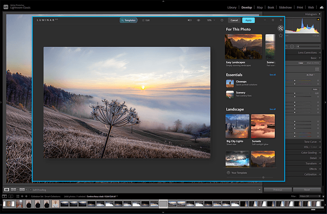
Task: Click See all next to Essentials
Action: [272, 75]
